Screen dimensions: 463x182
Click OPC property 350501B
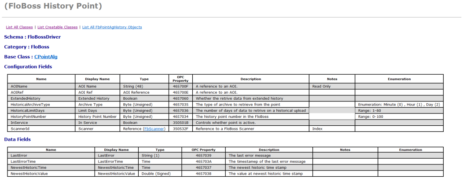click(x=181, y=123)
